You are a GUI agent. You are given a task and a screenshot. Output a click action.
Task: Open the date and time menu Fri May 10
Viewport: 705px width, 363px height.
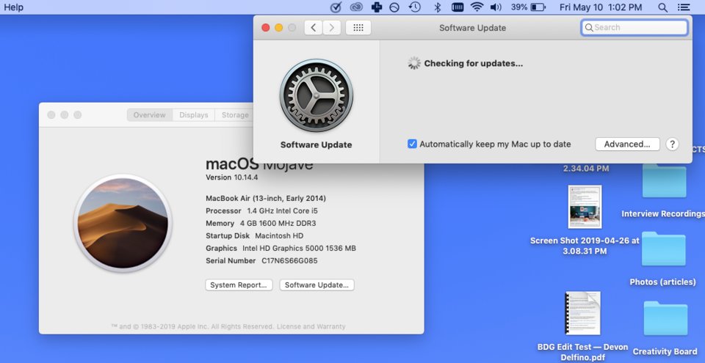pos(601,7)
